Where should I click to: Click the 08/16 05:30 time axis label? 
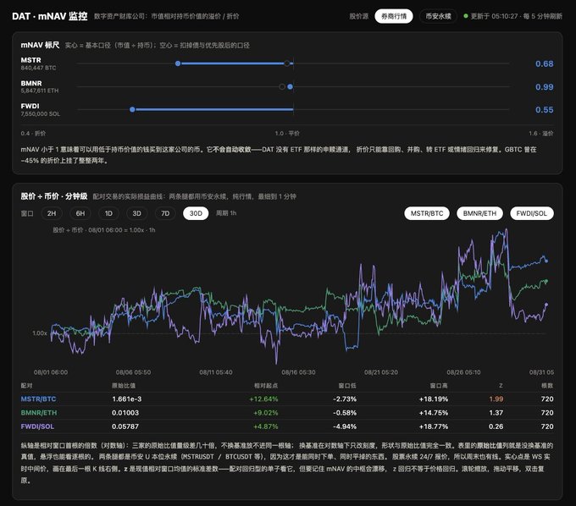(x=298, y=372)
